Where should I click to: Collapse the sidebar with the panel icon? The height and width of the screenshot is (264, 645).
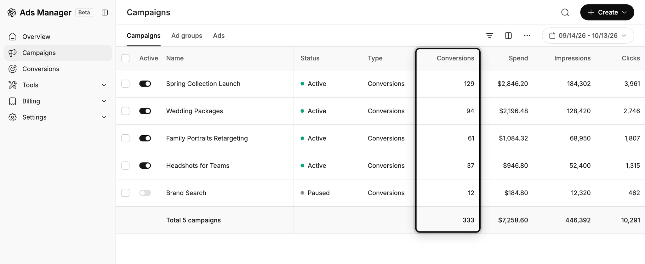[105, 13]
